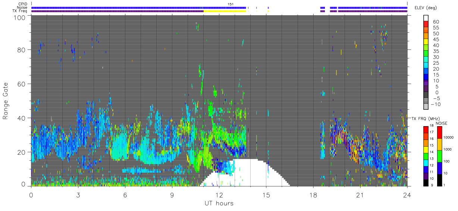Click the 45 label on the ELEV scale
This screenshot has height=211, width=458.
click(436, 39)
